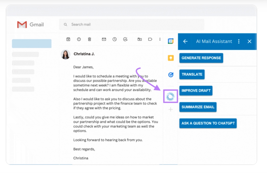Snooze the email using the clock icon

(x=115, y=39)
